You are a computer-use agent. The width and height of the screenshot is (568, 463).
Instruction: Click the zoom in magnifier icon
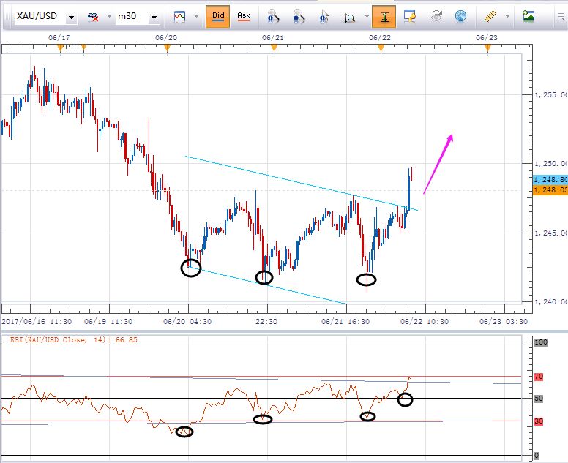pos(273,15)
